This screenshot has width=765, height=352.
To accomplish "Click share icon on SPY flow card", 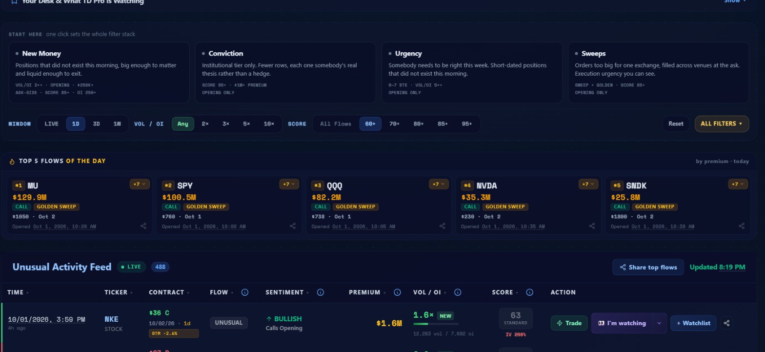I will click(293, 226).
